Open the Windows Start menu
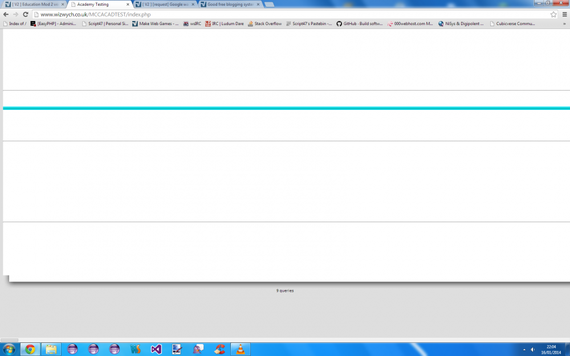This screenshot has height=356, width=570. tap(9, 349)
